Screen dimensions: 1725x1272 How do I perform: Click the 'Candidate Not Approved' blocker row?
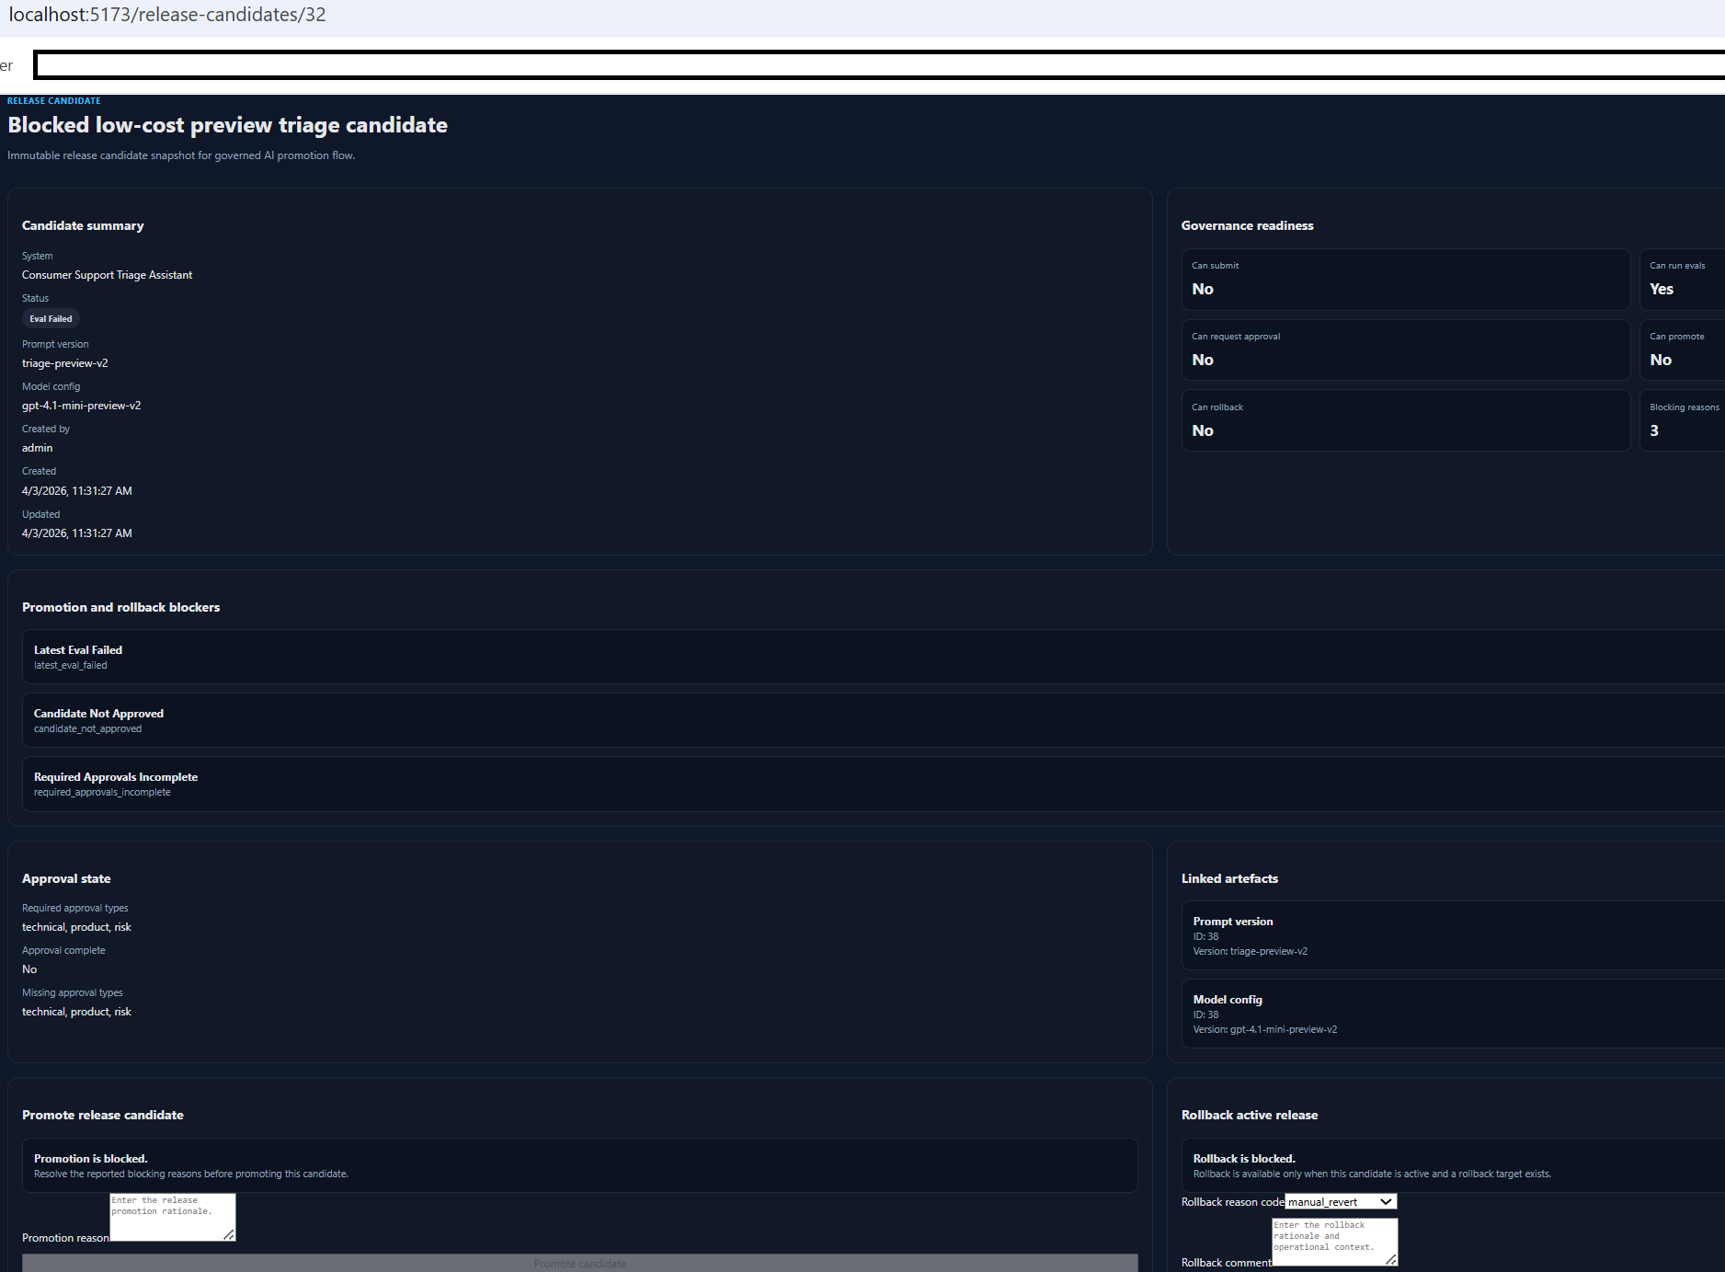click(x=874, y=720)
